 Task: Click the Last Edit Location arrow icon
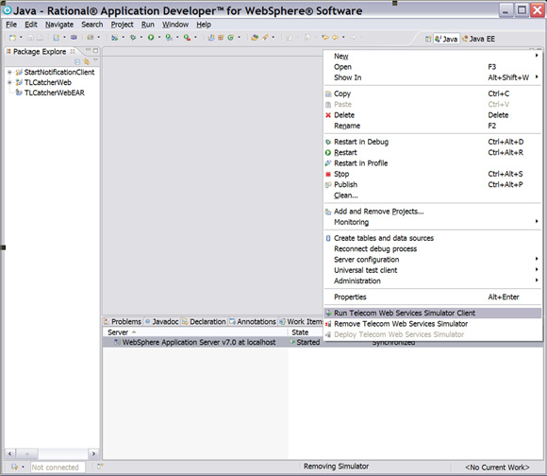pos(325,38)
